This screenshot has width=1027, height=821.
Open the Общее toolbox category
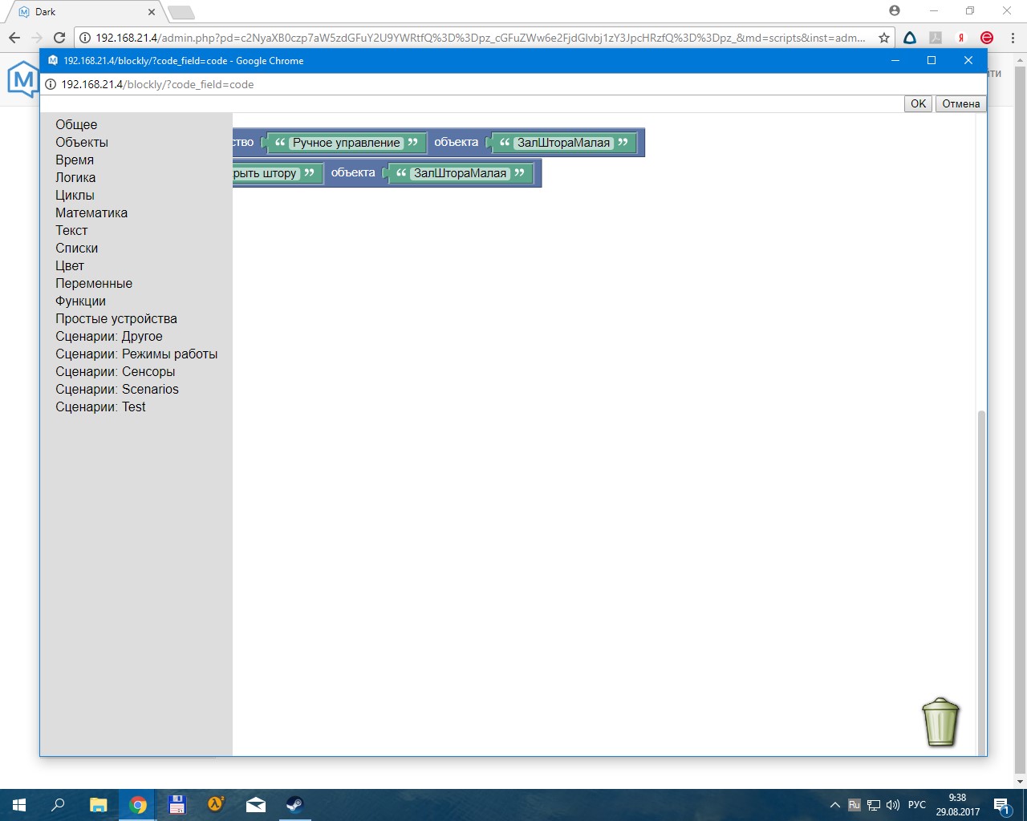76,124
